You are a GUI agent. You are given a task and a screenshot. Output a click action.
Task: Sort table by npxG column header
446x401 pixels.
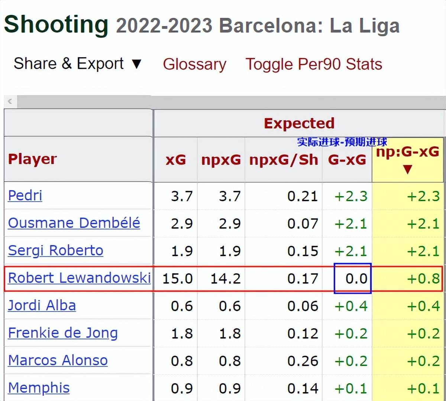pos(221,160)
